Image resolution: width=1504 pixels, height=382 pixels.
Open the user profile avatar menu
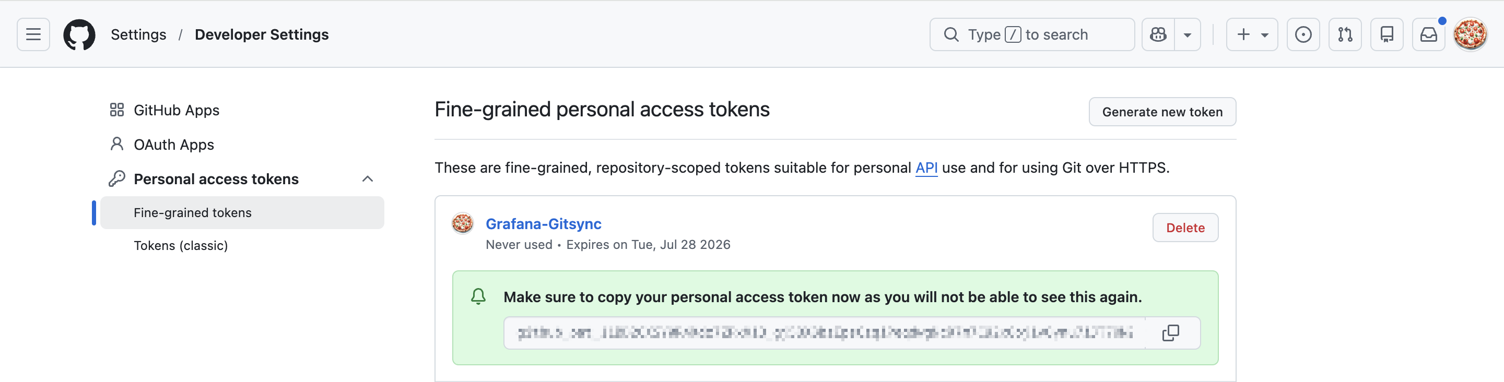point(1470,34)
